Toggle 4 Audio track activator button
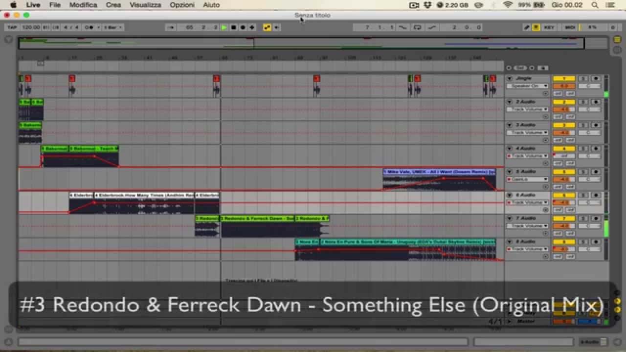This screenshot has height=352, width=626. click(563, 148)
